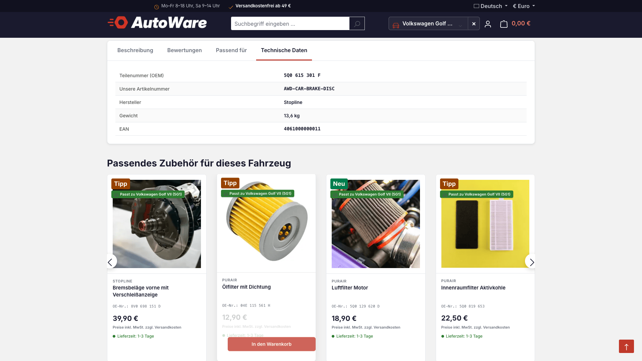Open the shopping cart icon

click(504, 24)
